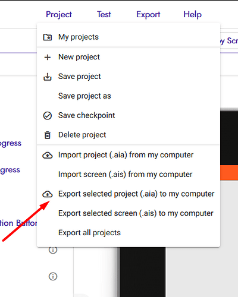Screen dimensions: 238x297
Task: Open the Project menu
Action: point(59,14)
